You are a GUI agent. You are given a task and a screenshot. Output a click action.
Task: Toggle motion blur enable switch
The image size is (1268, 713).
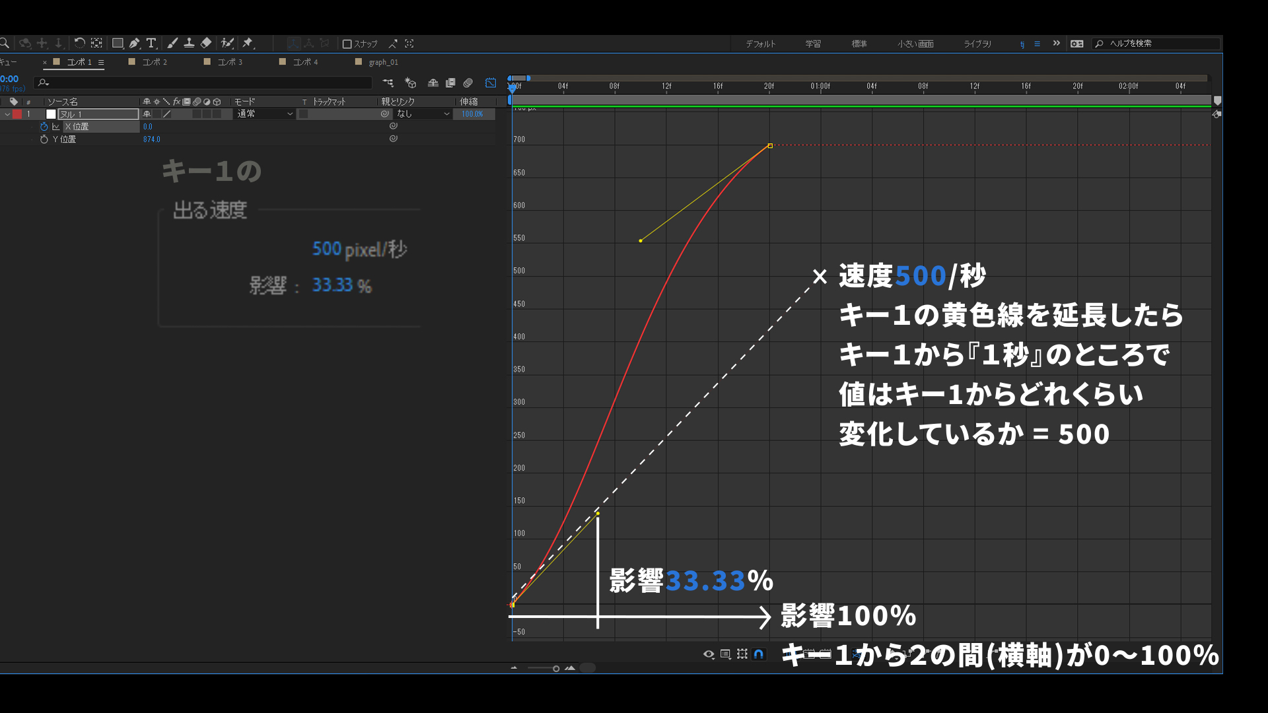click(468, 83)
